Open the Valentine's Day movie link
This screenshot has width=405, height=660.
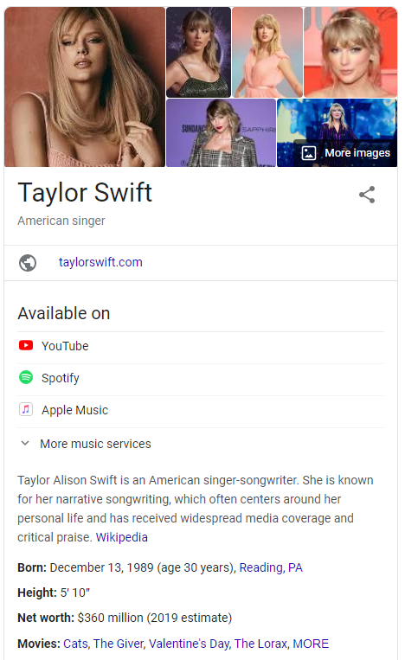point(189,644)
